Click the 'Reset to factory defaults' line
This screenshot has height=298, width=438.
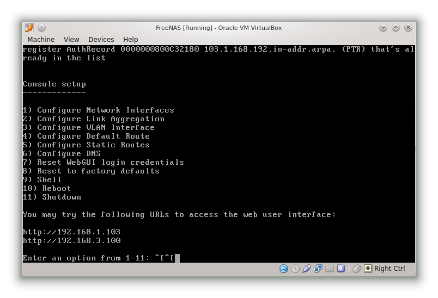91,171
